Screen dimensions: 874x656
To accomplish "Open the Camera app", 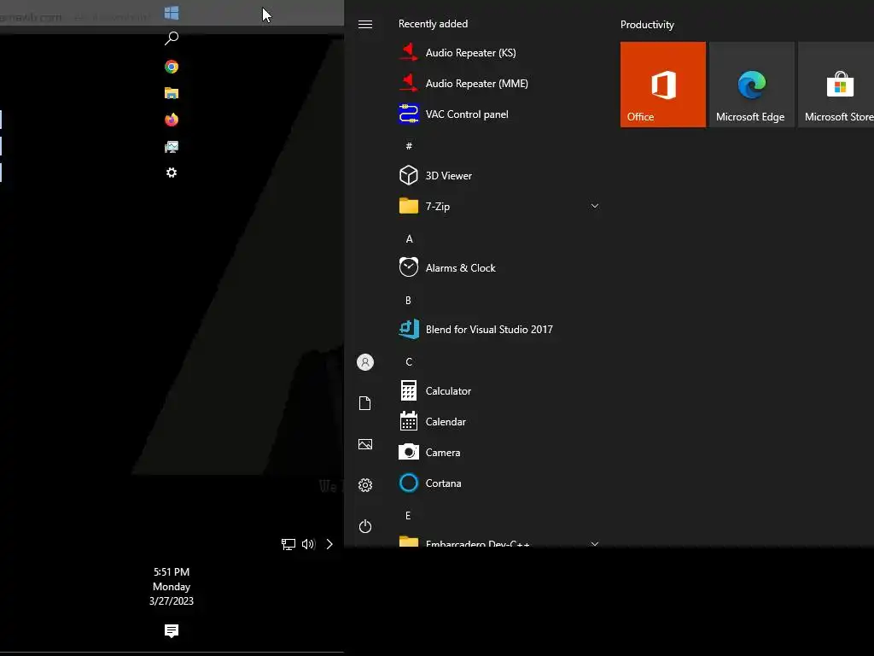I will [x=498, y=452].
